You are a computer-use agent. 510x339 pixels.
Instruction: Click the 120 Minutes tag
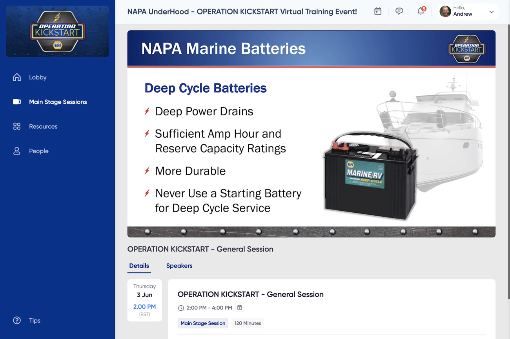tap(248, 323)
